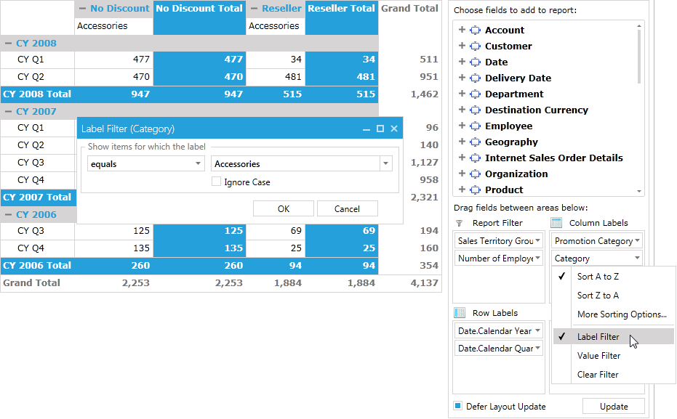This screenshot has width=677, height=419.
Task: Click the Row Labels area icon
Action: click(x=460, y=313)
